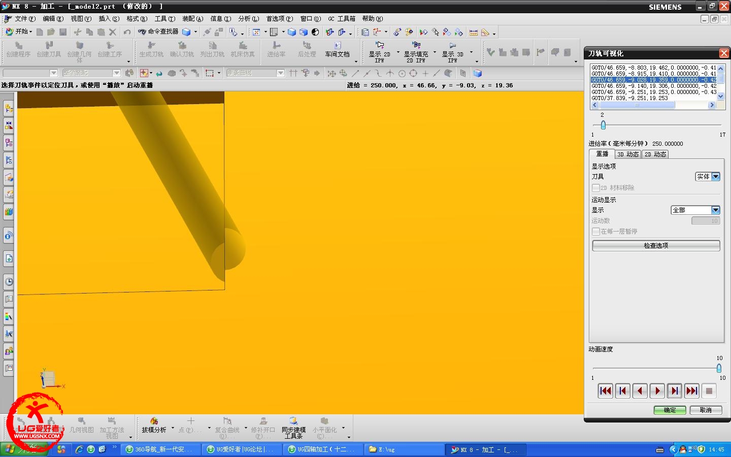
Task: Click the 确定 button
Action: (x=670, y=410)
